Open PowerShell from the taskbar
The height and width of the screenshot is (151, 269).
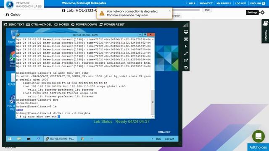pyautogui.click(x=38, y=139)
